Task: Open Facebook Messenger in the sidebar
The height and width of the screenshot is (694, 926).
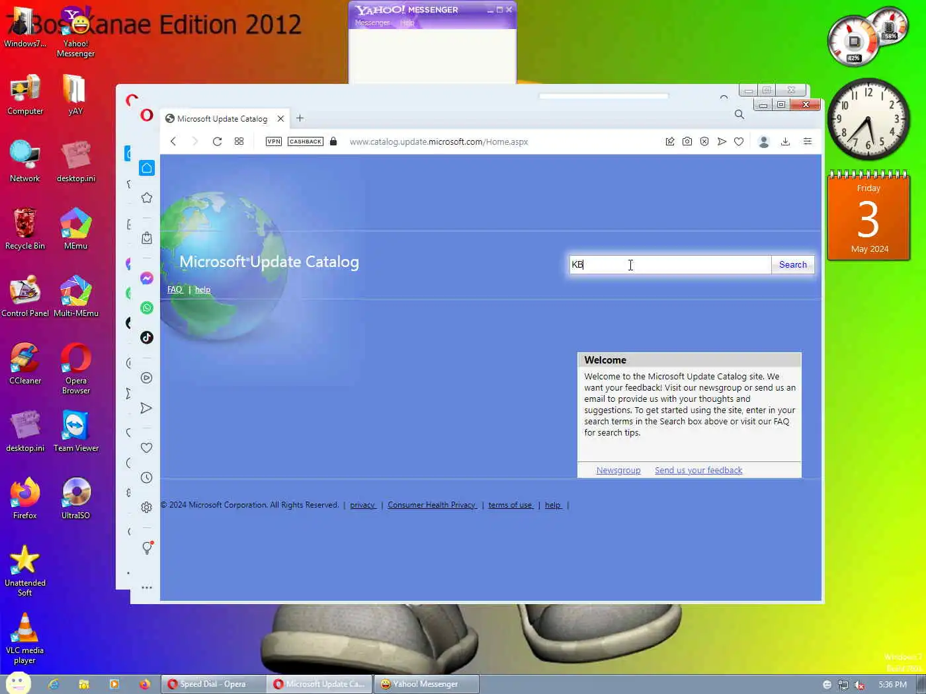Action: click(x=147, y=278)
